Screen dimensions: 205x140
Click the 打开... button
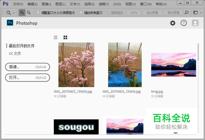28,78
